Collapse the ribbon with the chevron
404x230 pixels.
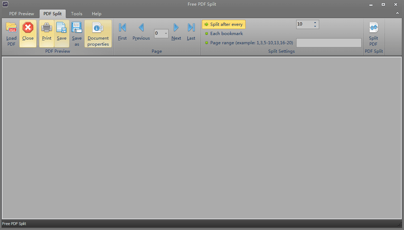[x=397, y=13]
